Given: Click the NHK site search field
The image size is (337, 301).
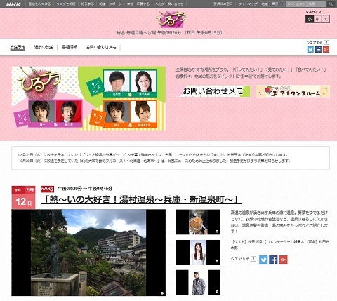Looking at the screenshot, I should coord(306,4).
